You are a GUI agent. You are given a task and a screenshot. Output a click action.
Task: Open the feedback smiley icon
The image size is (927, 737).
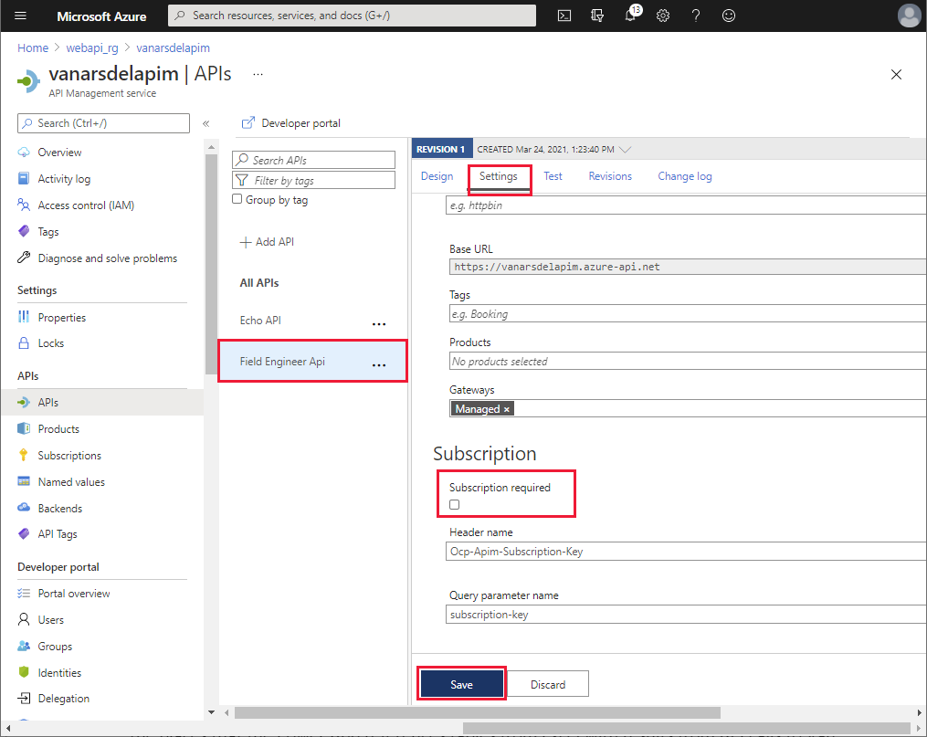coord(729,16)
